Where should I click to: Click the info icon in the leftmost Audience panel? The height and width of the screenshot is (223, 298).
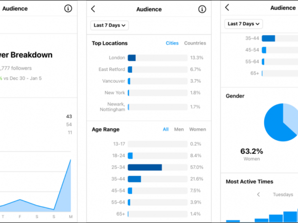pyautogui.click(x=68, y=8)
